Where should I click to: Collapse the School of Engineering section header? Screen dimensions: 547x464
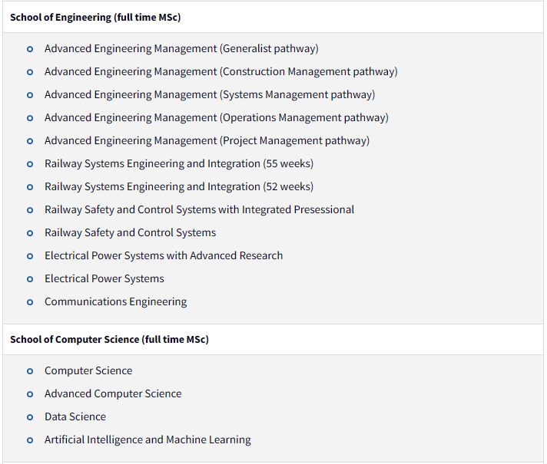coord(273,17)
